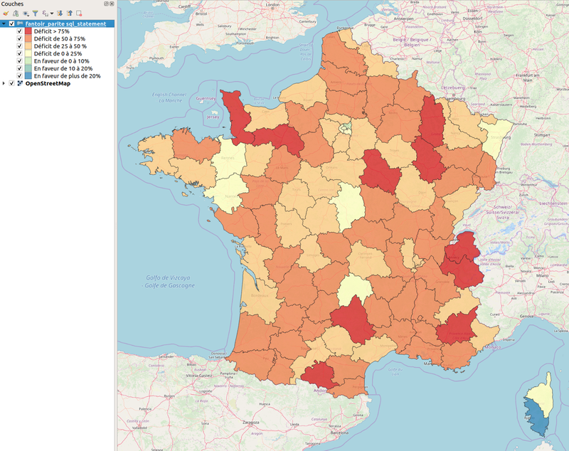Remove the selected layer using the removal icon
Screen dimensions: 569x451
[80, 13]
